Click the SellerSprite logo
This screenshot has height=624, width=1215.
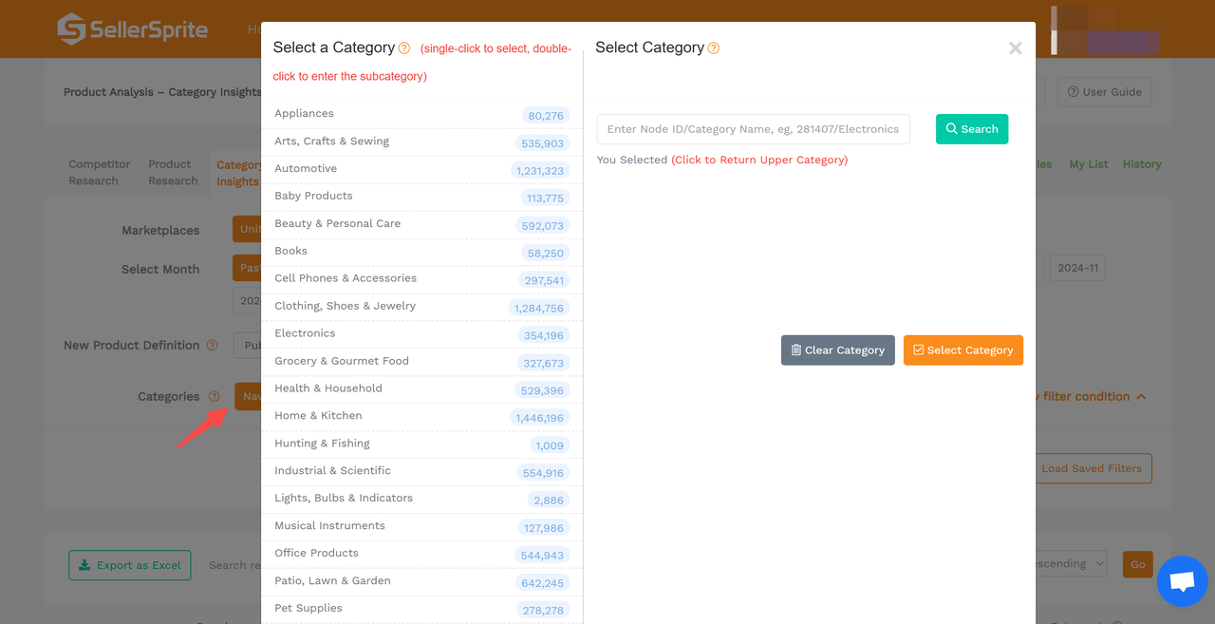click(x=131, y=28)
